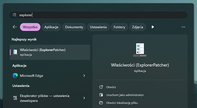Click the Otwórz open icon
This screenshot has width=197, height=108.
(x=101, y=87)
